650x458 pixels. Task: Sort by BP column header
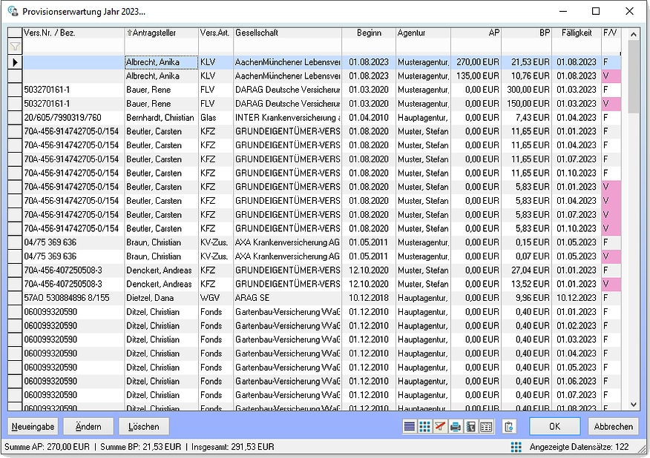(527, 33)
